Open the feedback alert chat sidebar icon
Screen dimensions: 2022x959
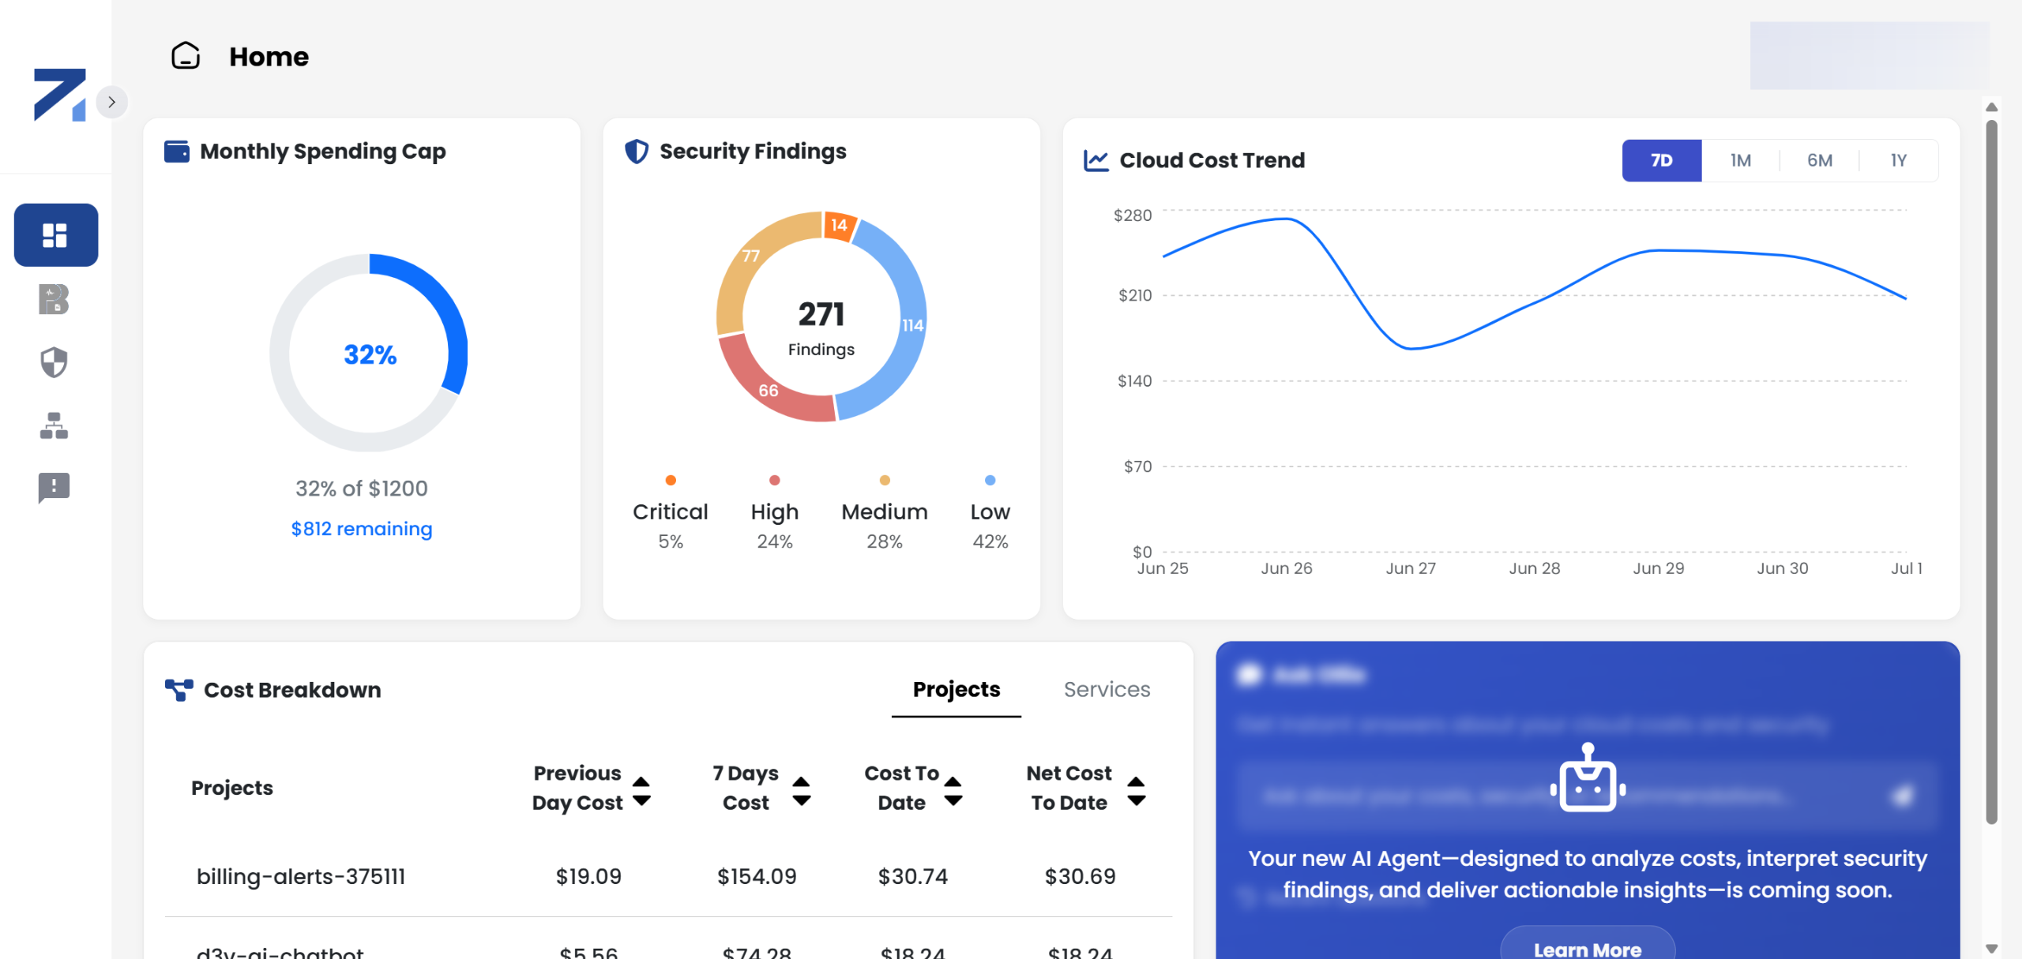[54, 487]
